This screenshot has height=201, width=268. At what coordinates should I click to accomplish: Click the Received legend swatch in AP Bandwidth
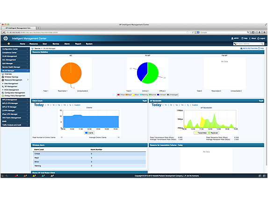(209, 133)
